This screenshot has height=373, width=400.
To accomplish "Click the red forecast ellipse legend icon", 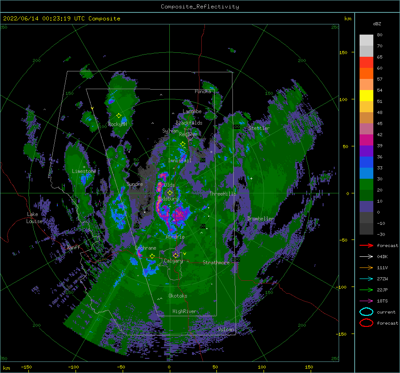I will click(366, 323).
